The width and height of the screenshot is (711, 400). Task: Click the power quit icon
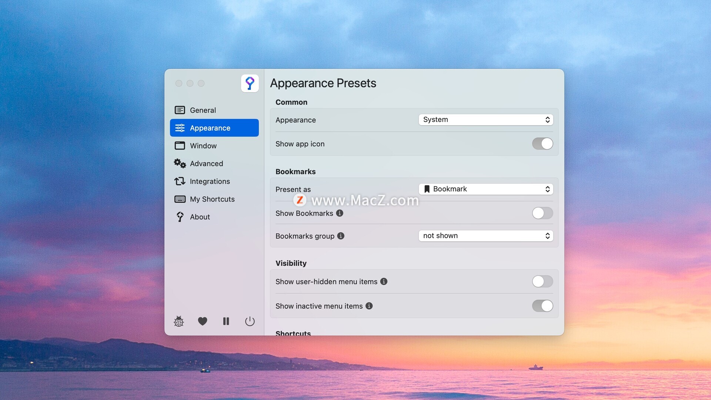(250, 321)
